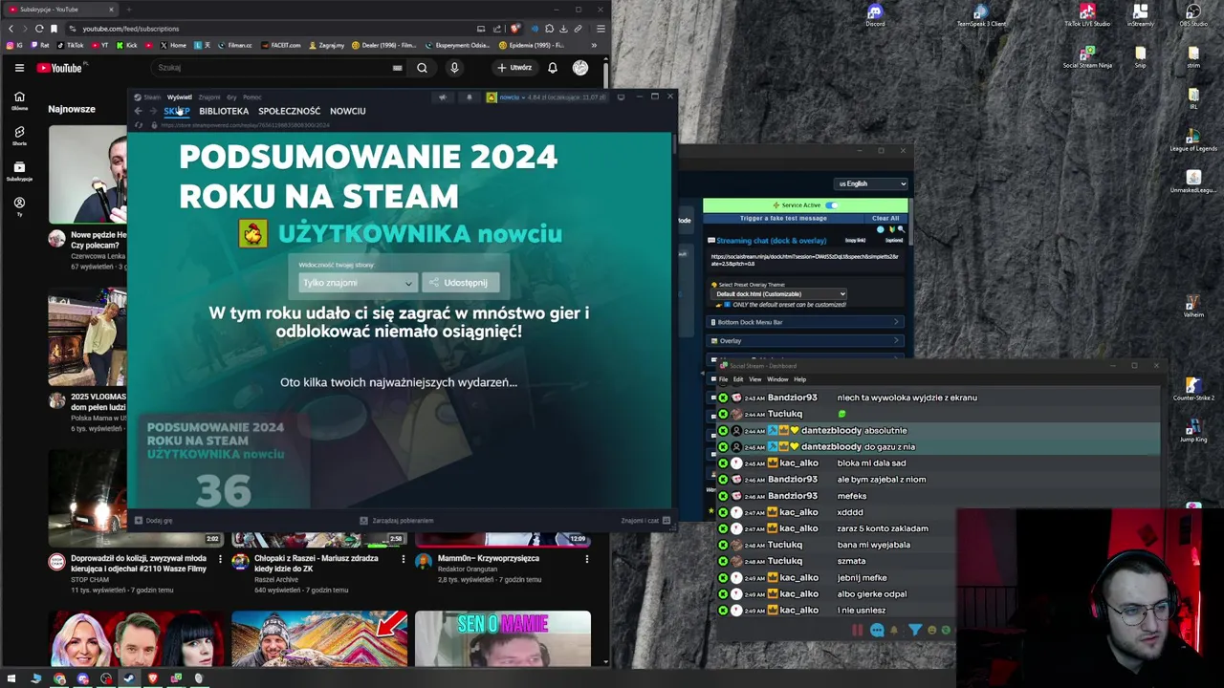Toggle check icon beside 'szmata' message

point(723,561)
